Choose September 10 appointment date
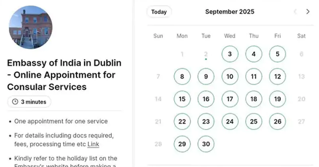Image resolution: width=319 pixels, height=167 pixels. [230, 77]
